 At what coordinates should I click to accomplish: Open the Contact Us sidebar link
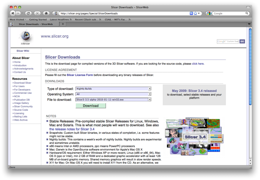point(20,72)
